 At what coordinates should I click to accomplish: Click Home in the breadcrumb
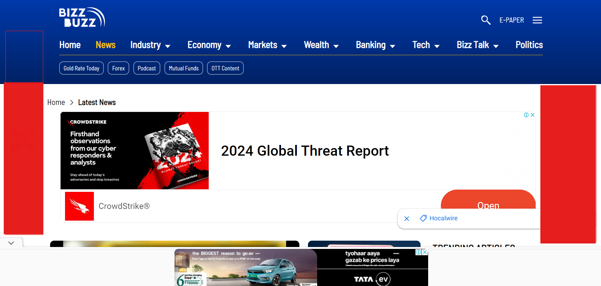[56, 102]
